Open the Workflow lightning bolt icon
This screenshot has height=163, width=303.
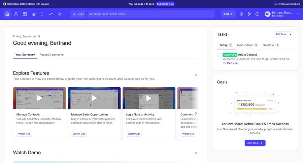point(60,14)
